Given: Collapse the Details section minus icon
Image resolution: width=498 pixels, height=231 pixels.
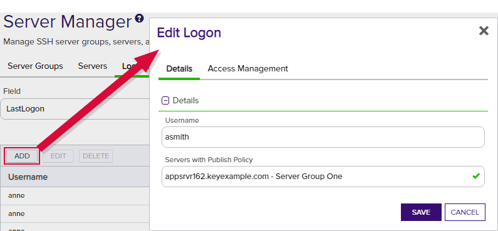Looking at the screenshot, I should click(x=165, y=101).
